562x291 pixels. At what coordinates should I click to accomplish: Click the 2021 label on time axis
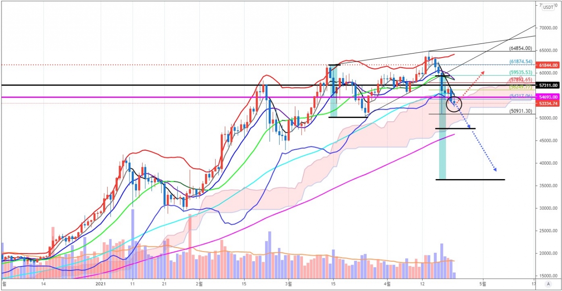click(x=101, y=284)
